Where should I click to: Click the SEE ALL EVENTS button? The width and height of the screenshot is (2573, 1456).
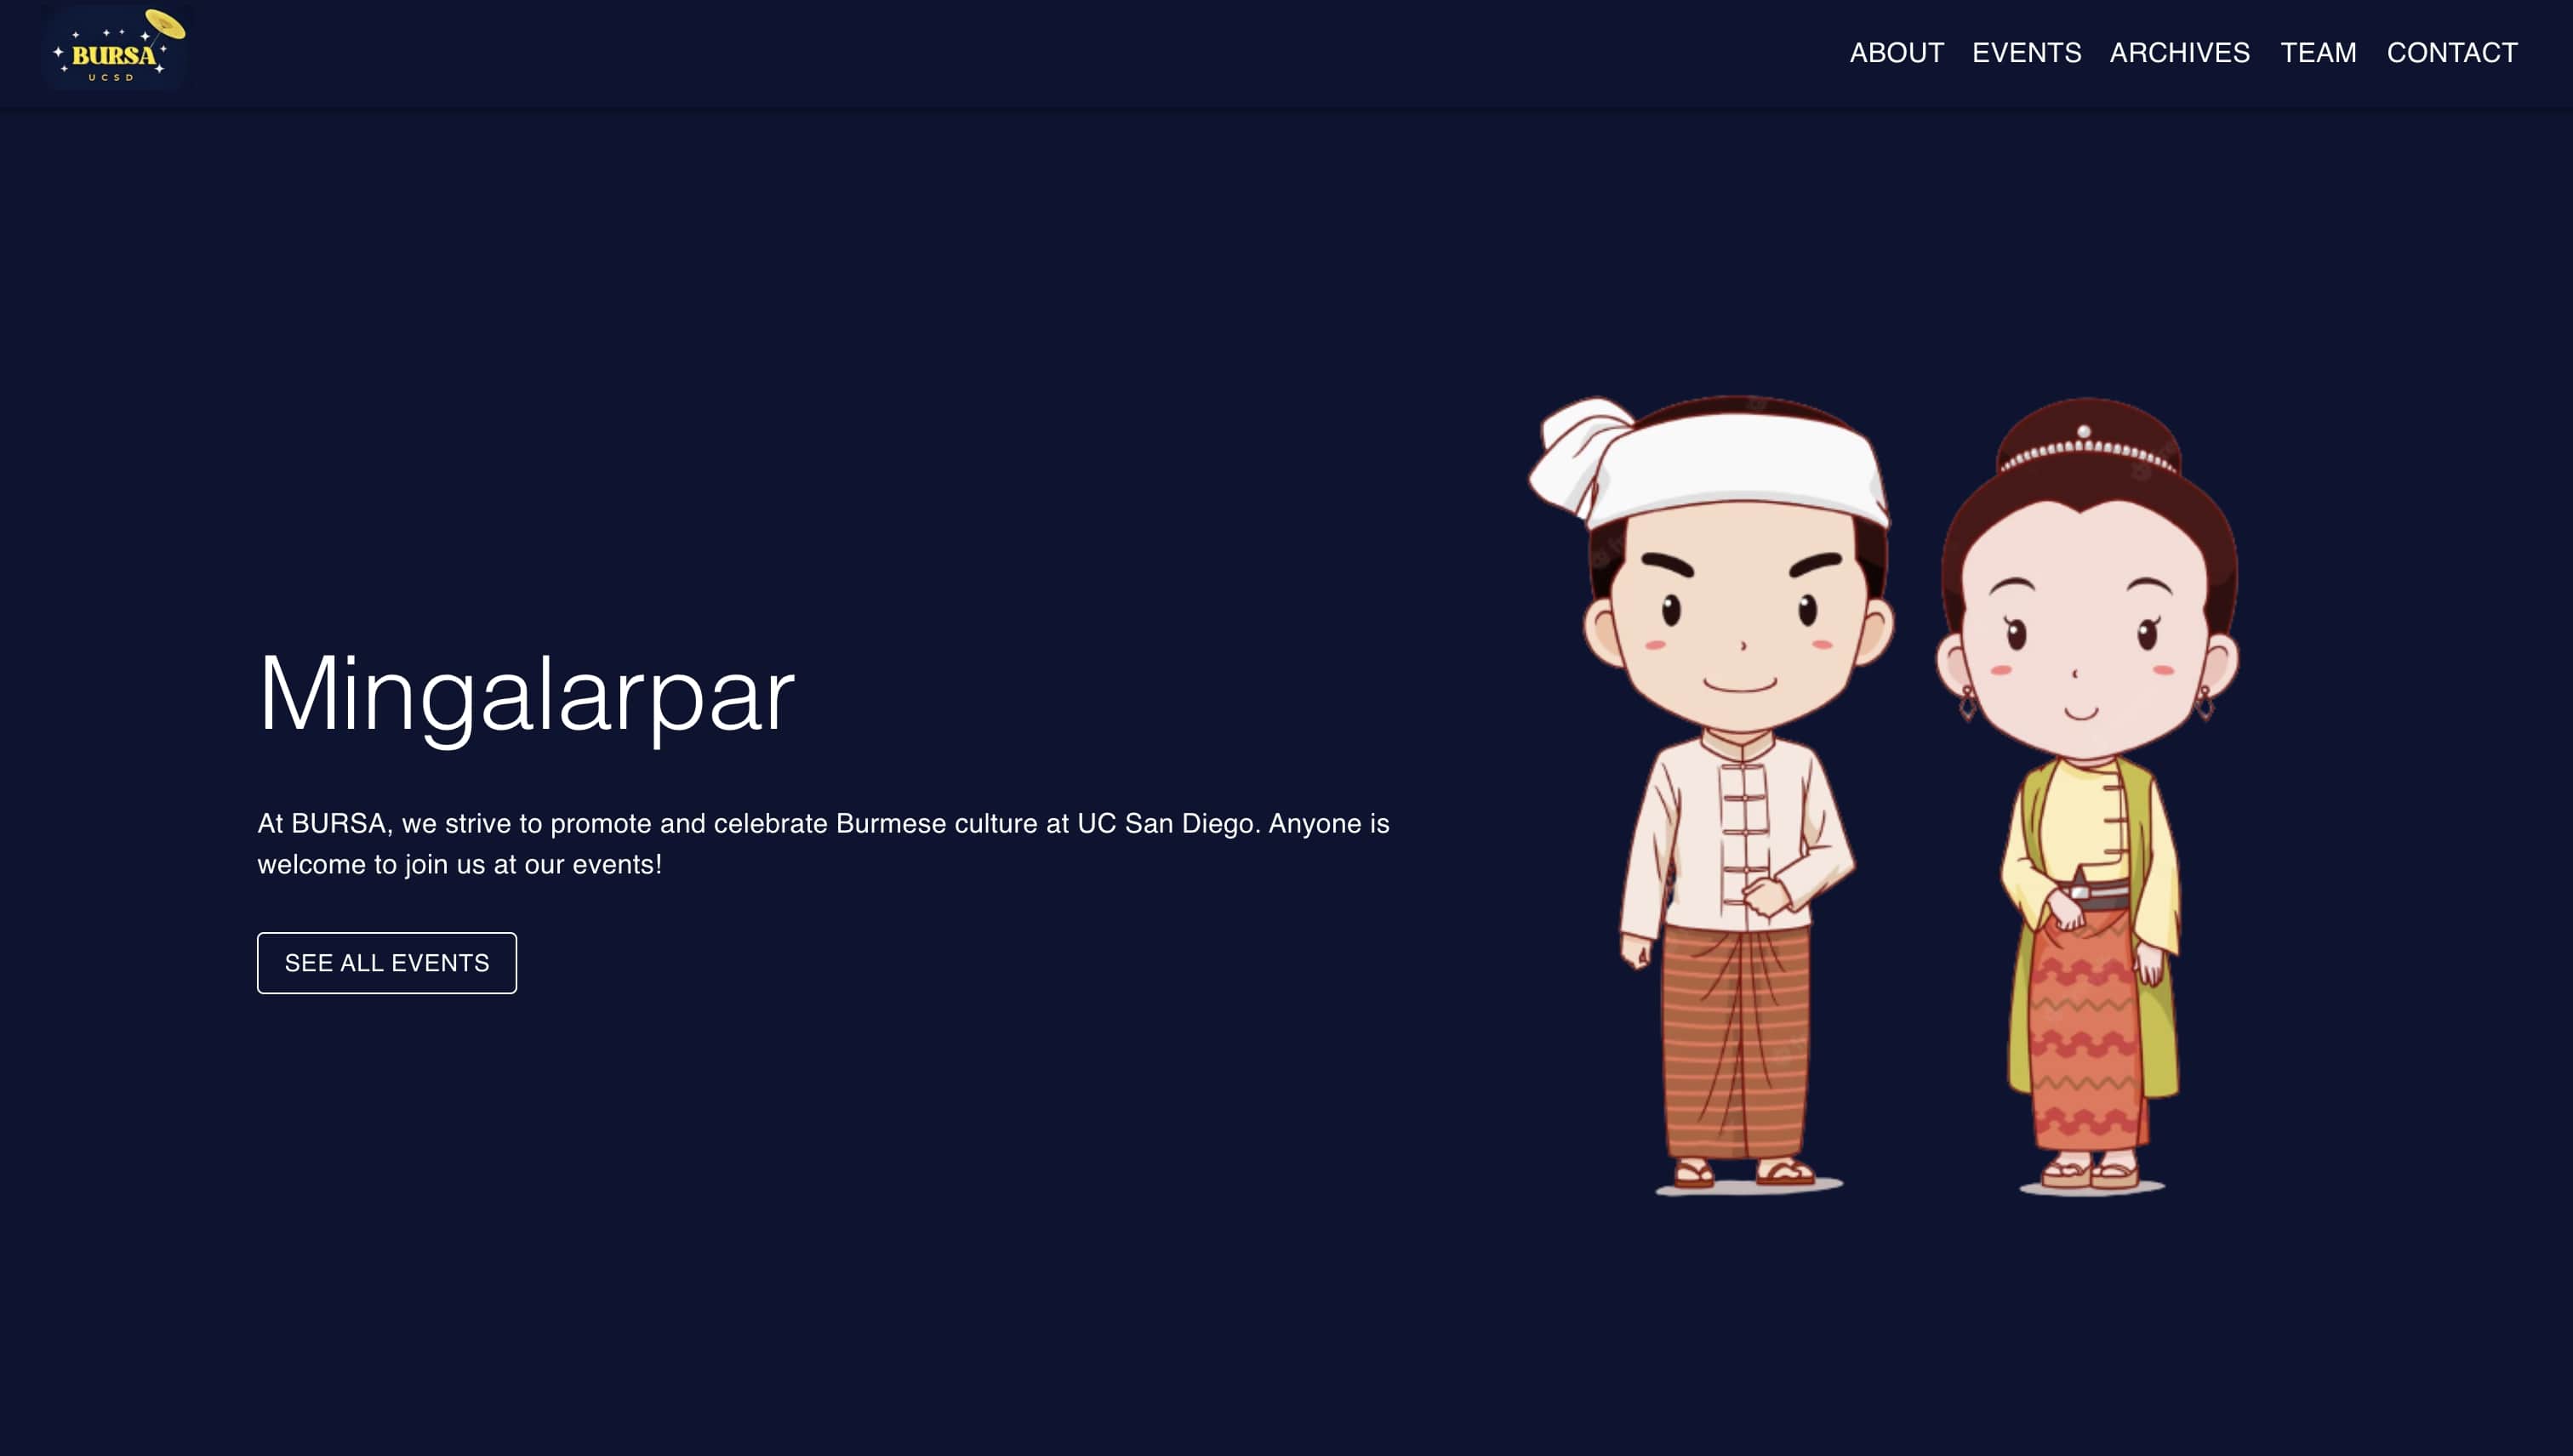(386, 962)
